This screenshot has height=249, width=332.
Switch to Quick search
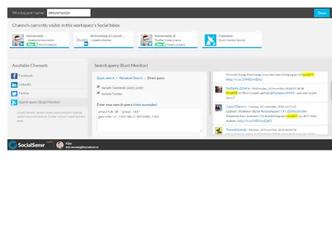pos(106,78)
